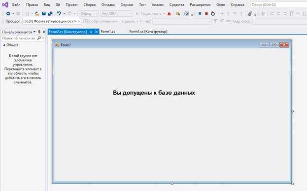Open the Формат menu
307x191 pixels.
[127, 4]
